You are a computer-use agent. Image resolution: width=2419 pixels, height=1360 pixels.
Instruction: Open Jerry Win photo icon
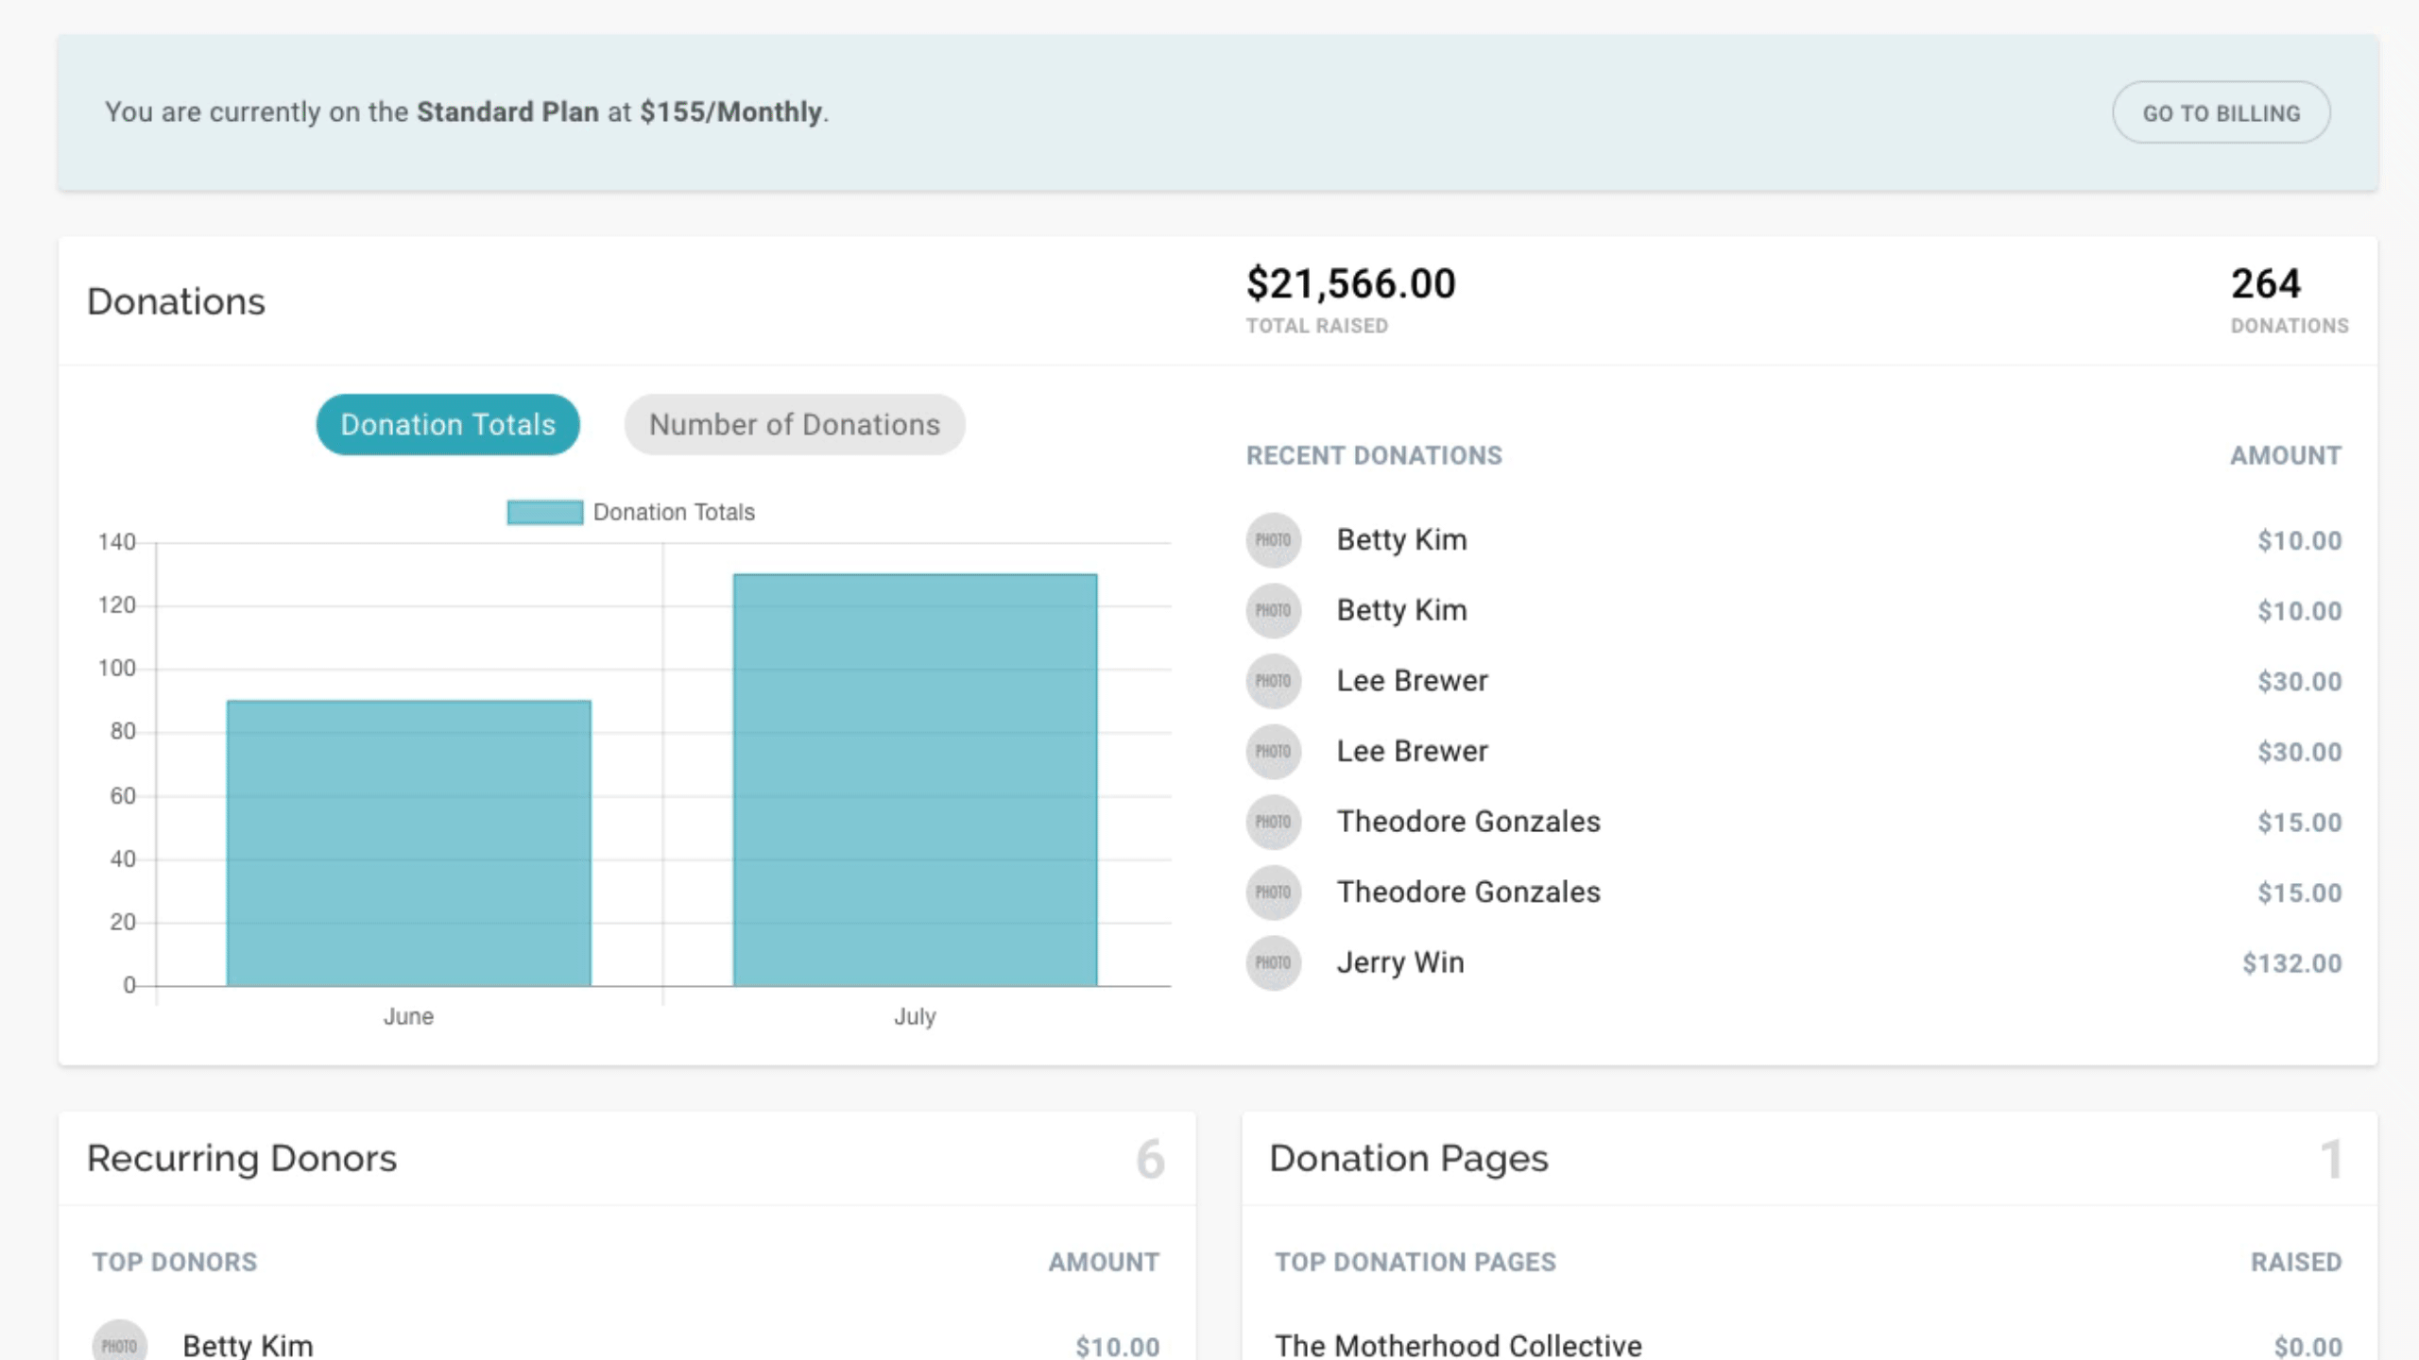tap(1274, 963)
